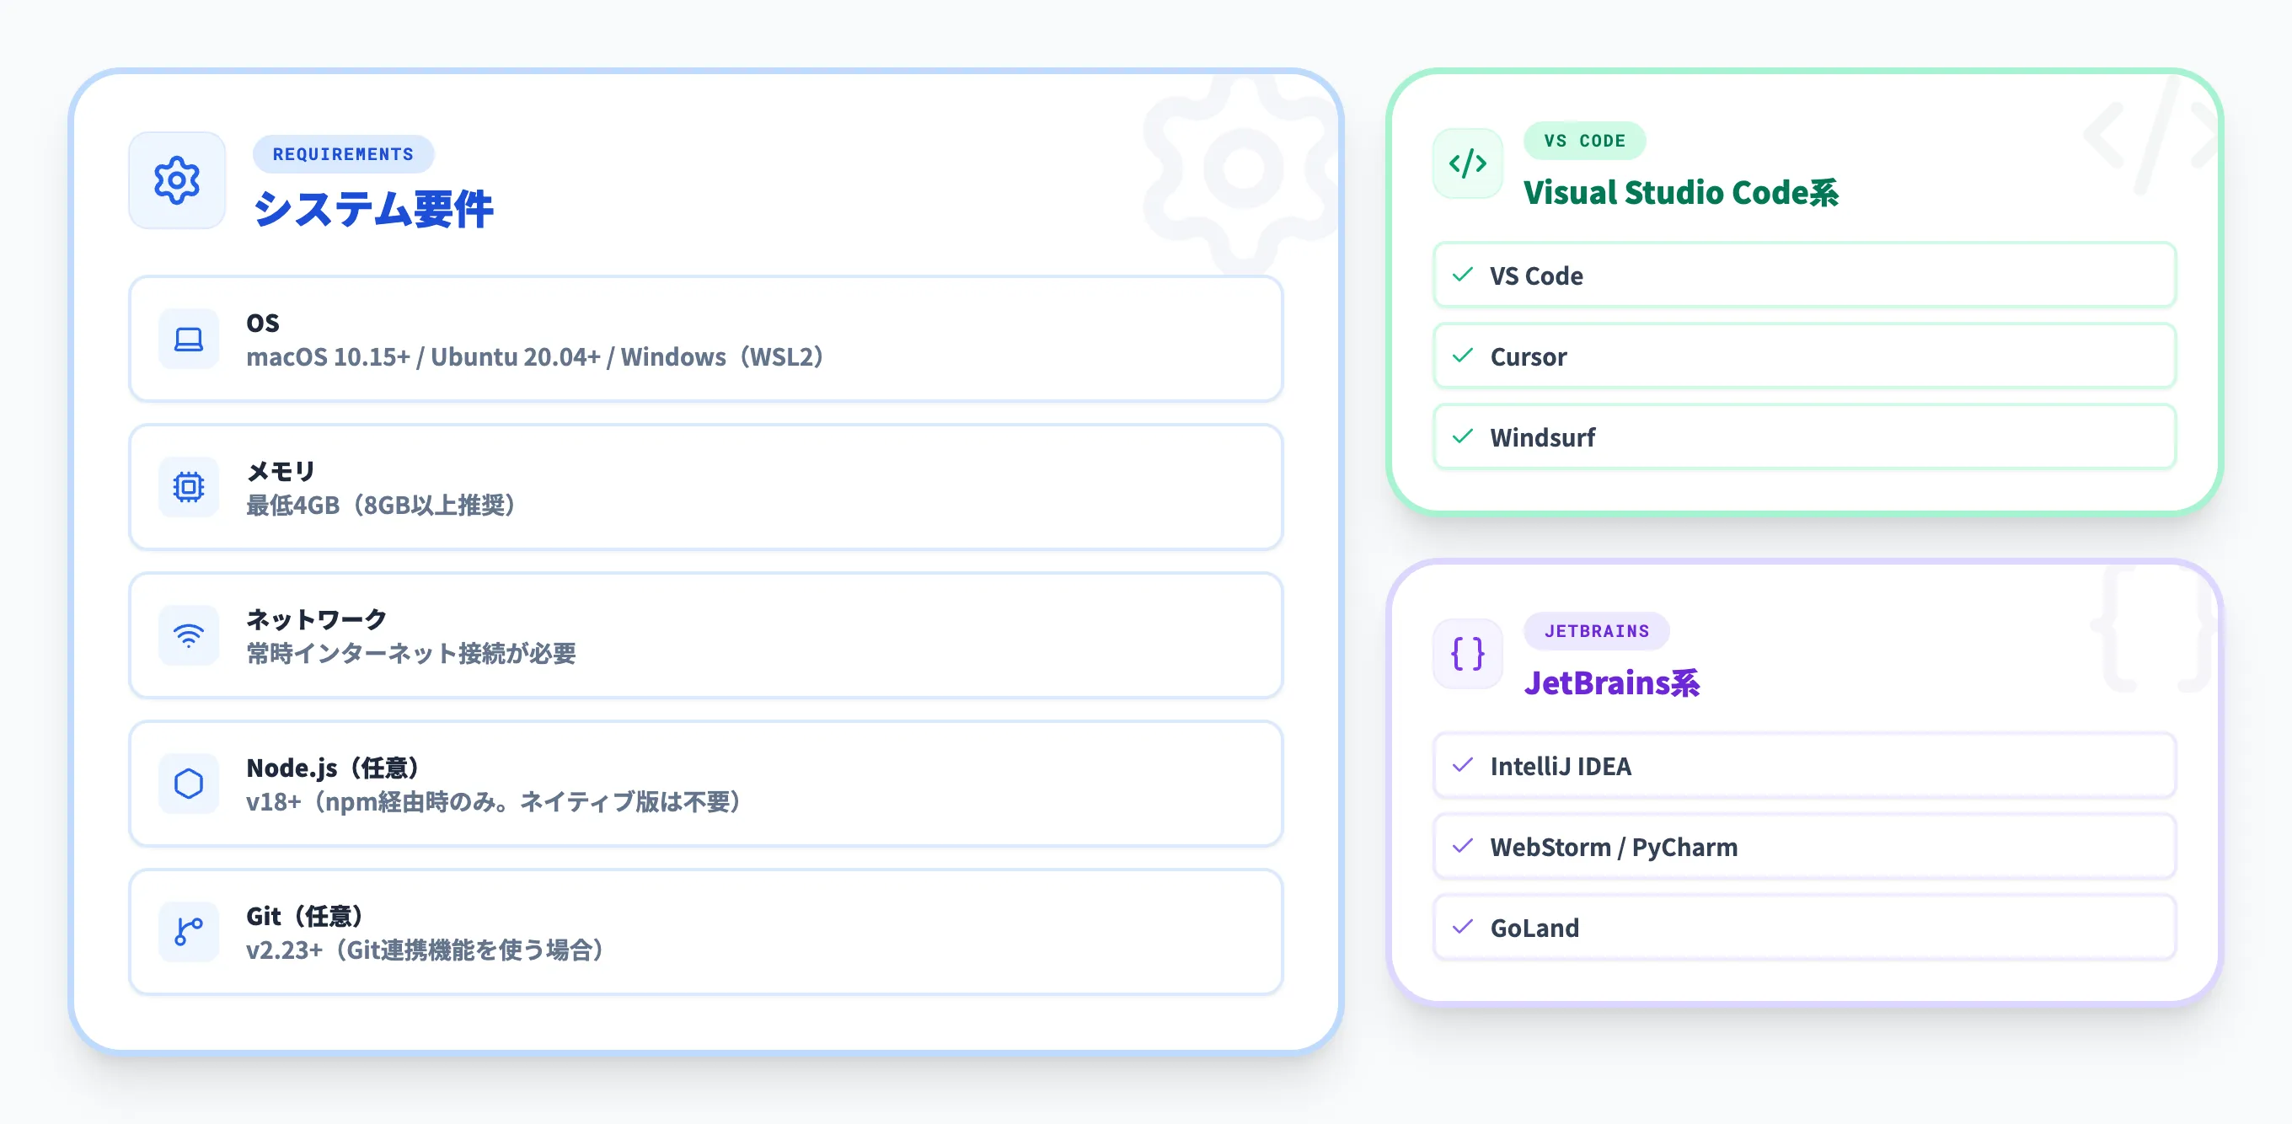Click the branch icon in the Git row
Screen dimensions: 2292x1124
tap(189, 932)
